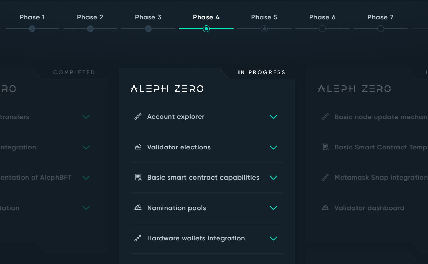Screen dimensions: 428x264
Task: Expand the Validator elections chevron
Action: coord(274,147)
